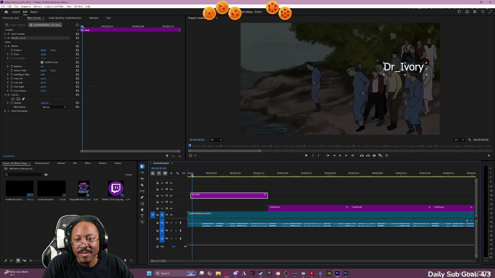Solo audio track A2

pos(176,231)
